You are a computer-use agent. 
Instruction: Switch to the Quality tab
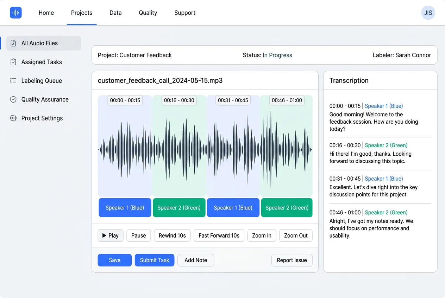148,13
